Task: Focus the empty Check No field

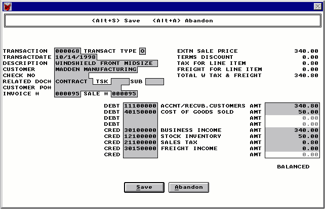Action: [x=72, y=76]
